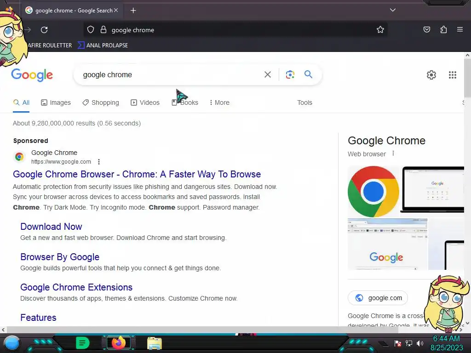Switch to the Shopping tab
471x353 pixels.
click(x=101, y=102)
